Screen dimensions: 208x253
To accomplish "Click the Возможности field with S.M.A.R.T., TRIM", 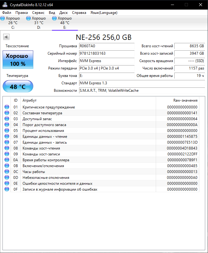I will pyautogui.click(x=142, y=91).
